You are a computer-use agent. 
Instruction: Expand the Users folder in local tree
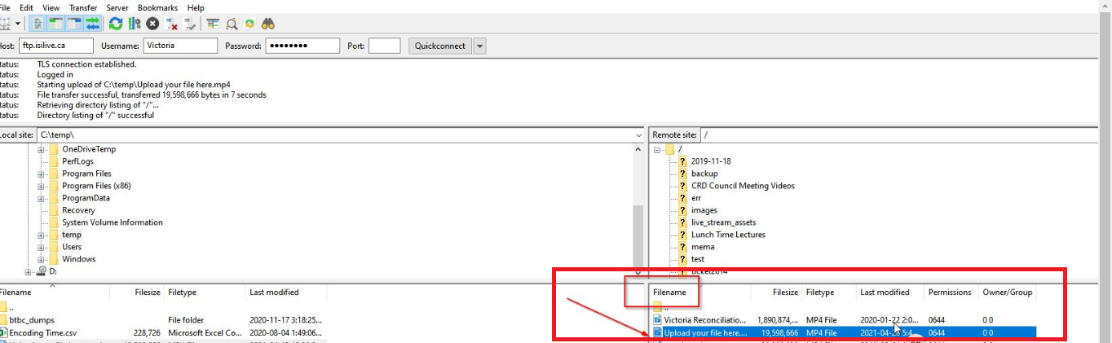41,247
